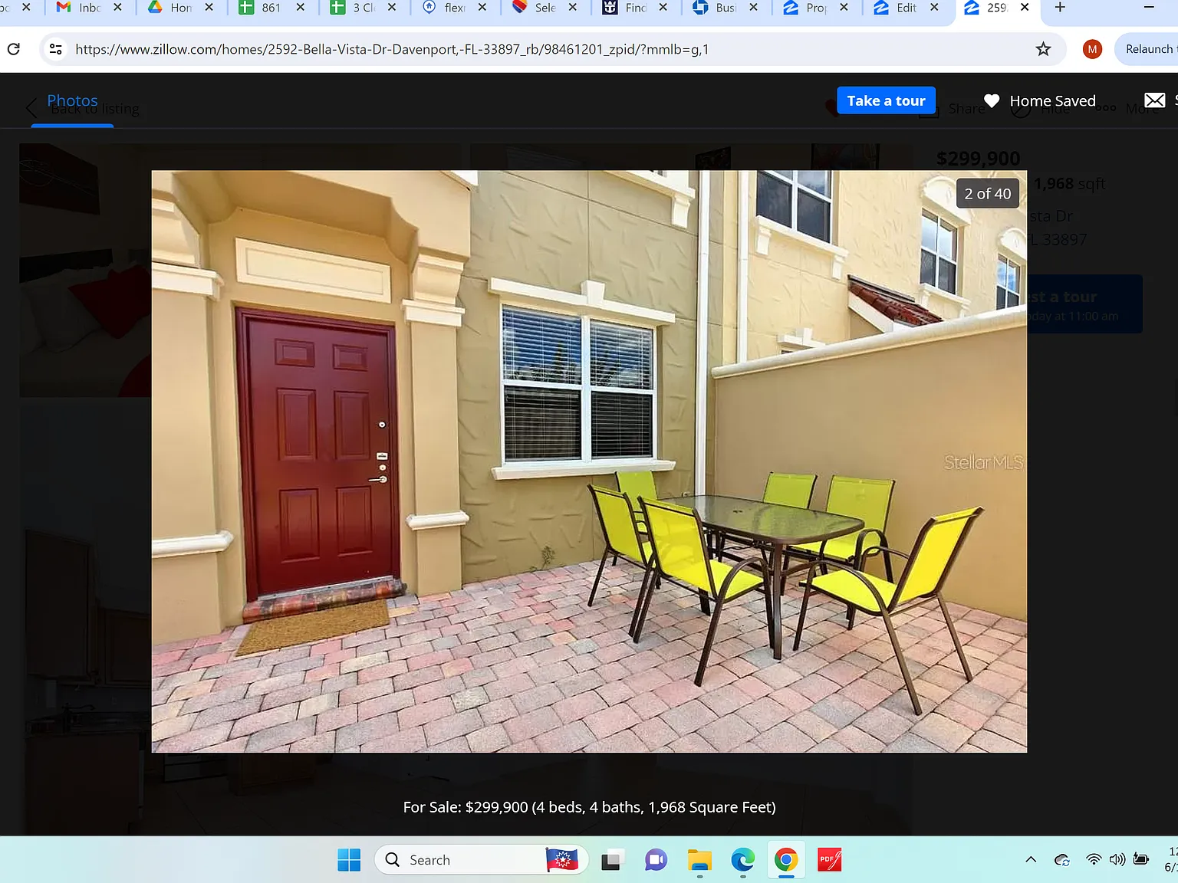
Task: Click the envelope contact icon
Action: click(1154, 100)
